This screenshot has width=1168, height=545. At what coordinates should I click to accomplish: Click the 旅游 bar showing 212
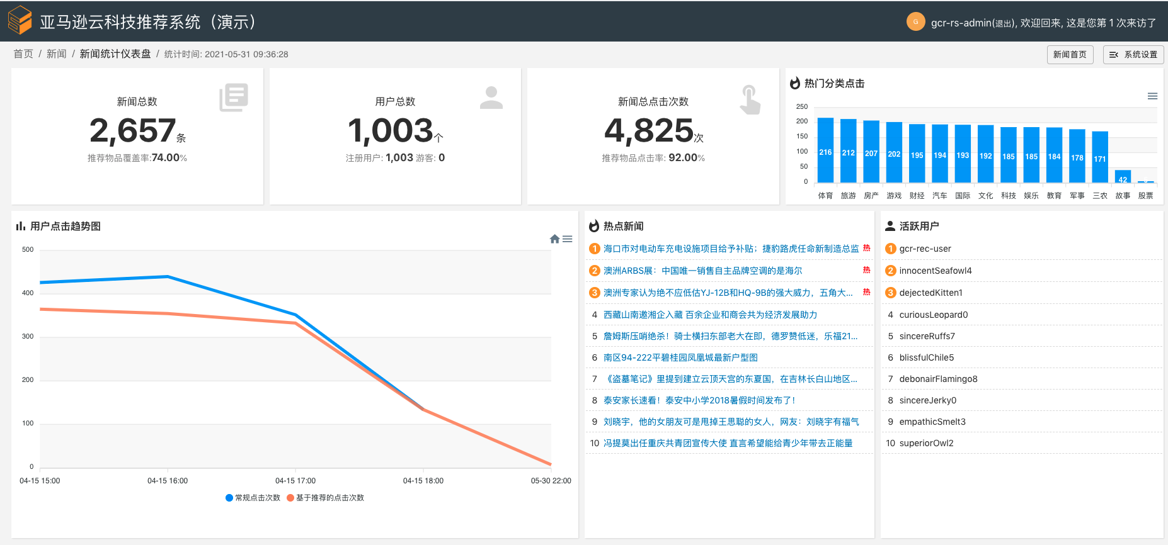[x=849, y=151]
